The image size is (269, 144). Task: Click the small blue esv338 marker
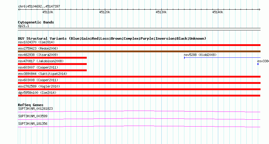pyautogui.click(x=258, y=64)
